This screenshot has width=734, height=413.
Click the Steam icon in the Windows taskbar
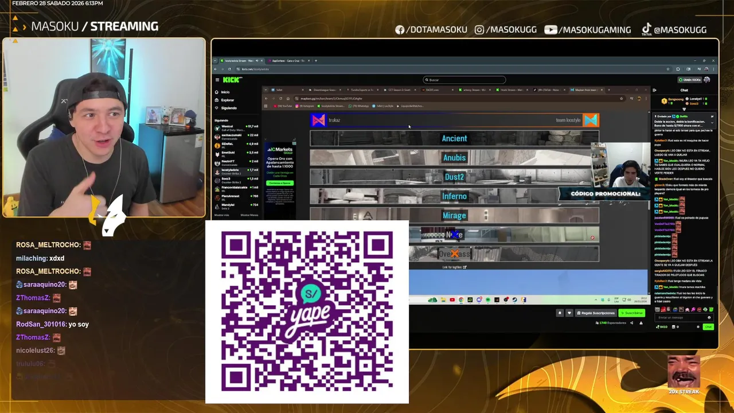(x=514, y=299)
